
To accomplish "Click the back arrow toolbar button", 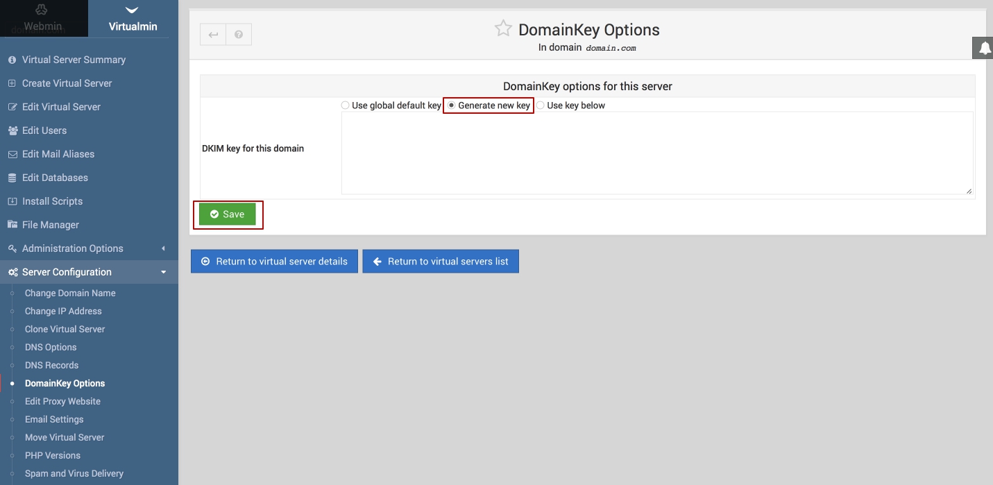I will (x=213, y=35).
